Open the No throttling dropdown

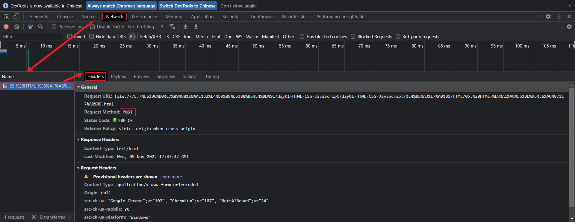[146, 27]
